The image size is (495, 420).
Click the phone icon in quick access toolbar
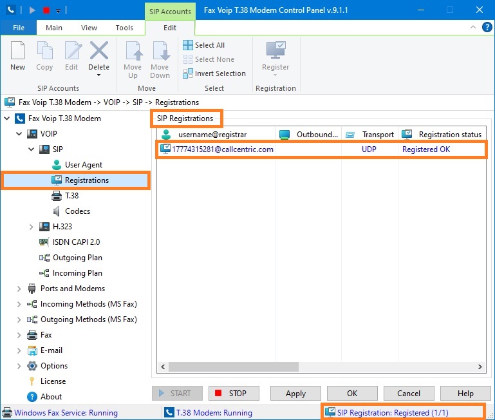pyautogui.click(x=11, y=10)
